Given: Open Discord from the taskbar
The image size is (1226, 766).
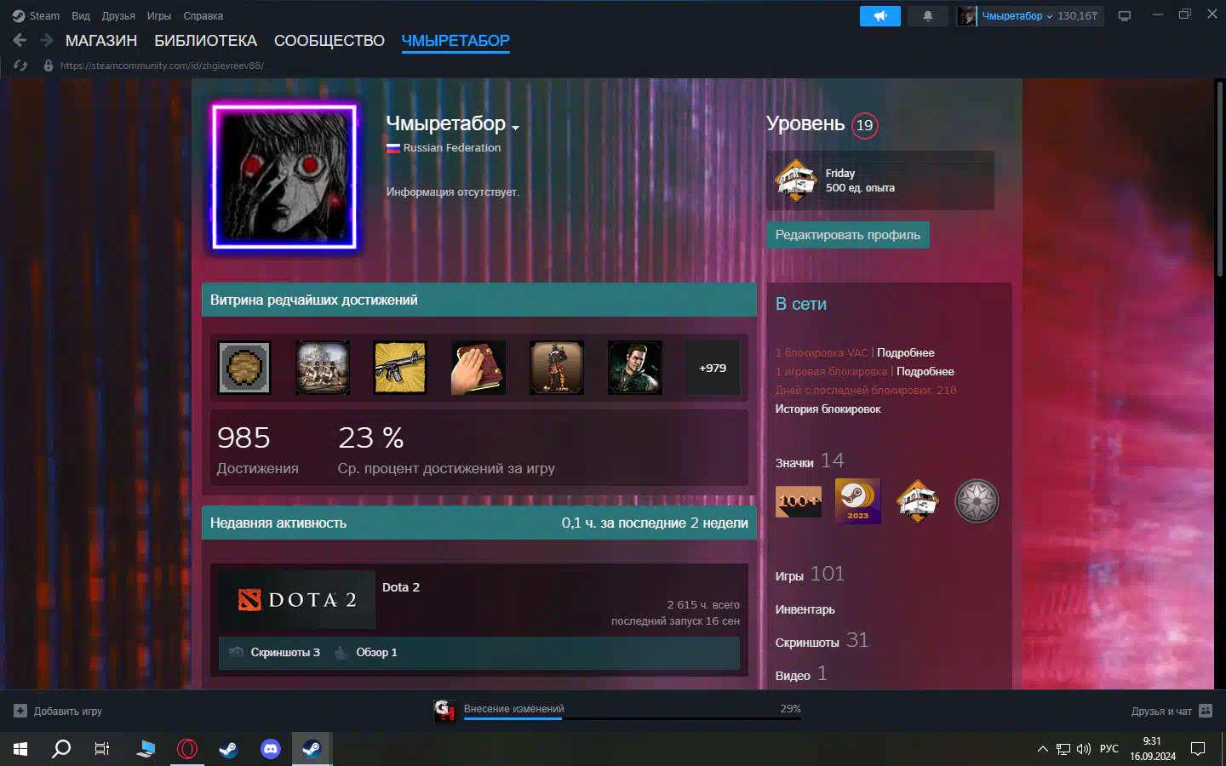Looking at the screenshot, I should [271, 749].
